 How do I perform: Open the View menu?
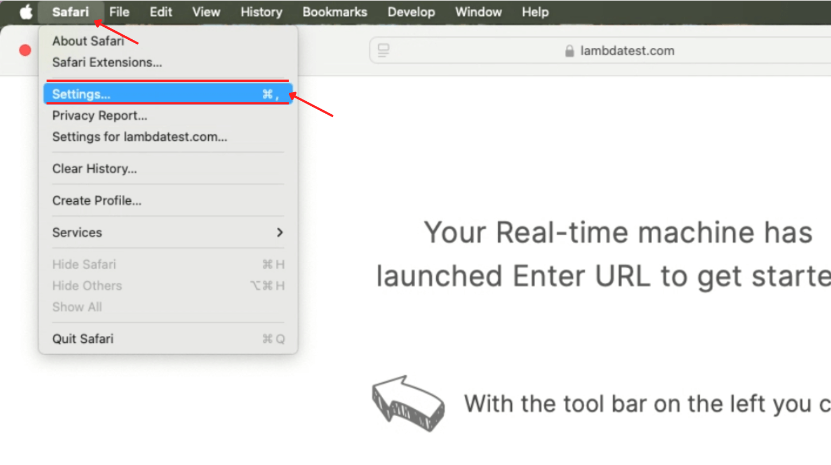pos(206,12)
